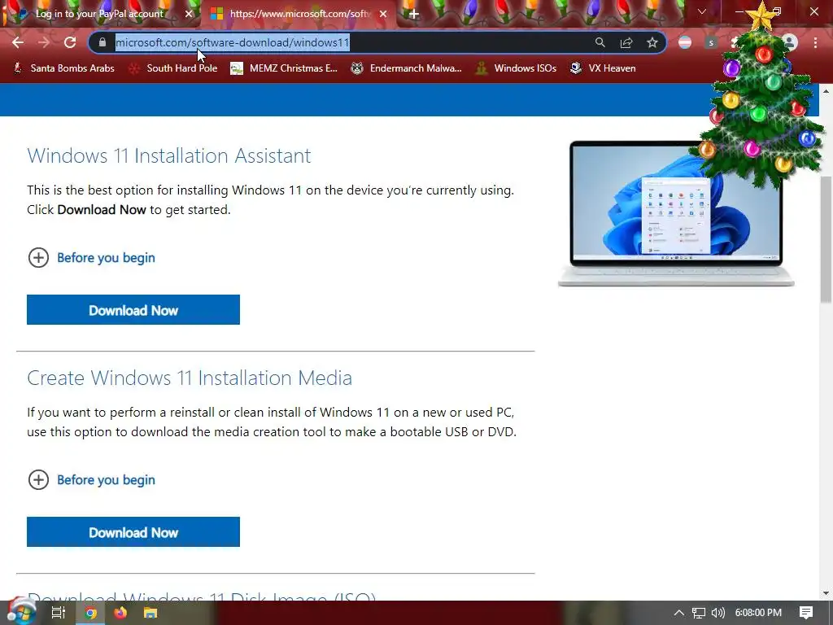
Task: Download Now for Installation Assistant
Action: [x=133, y=310]
